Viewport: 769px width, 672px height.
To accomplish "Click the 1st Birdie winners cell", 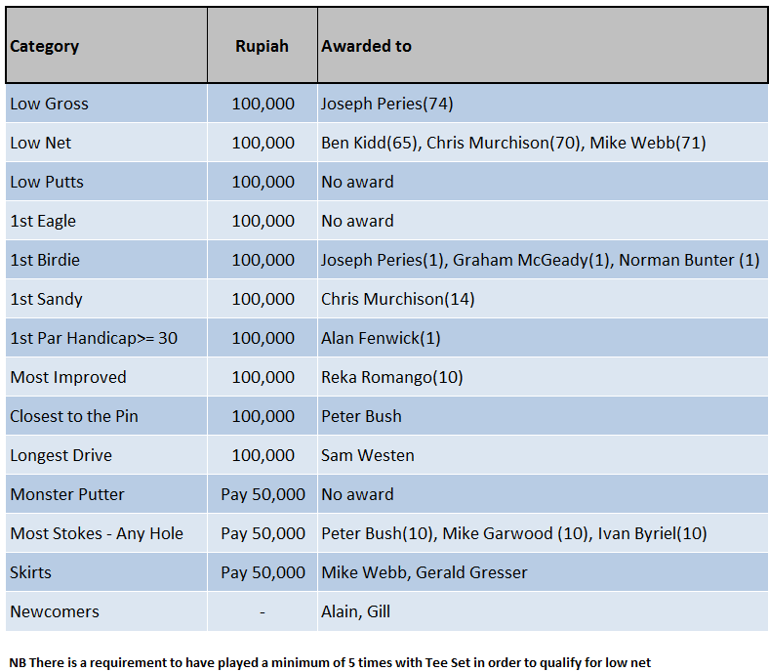I will (x=540, y=260).
